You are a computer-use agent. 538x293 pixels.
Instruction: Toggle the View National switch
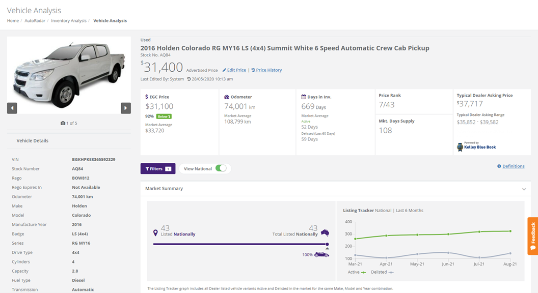coord(221,168)
